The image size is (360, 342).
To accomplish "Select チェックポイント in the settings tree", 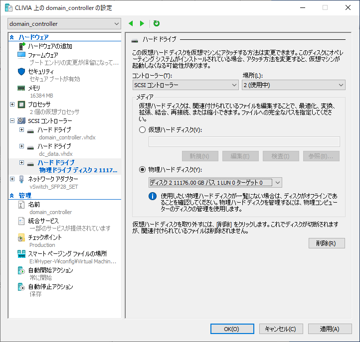I will coord(45,237).
